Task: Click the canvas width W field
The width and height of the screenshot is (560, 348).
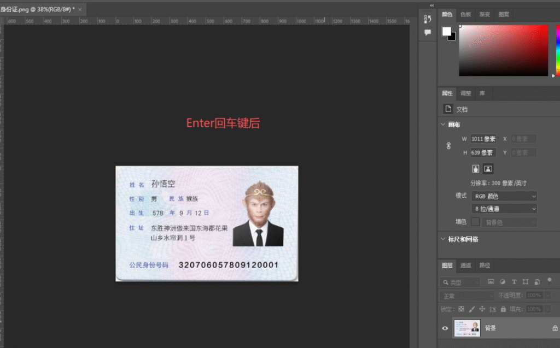Action: [483, 139]
